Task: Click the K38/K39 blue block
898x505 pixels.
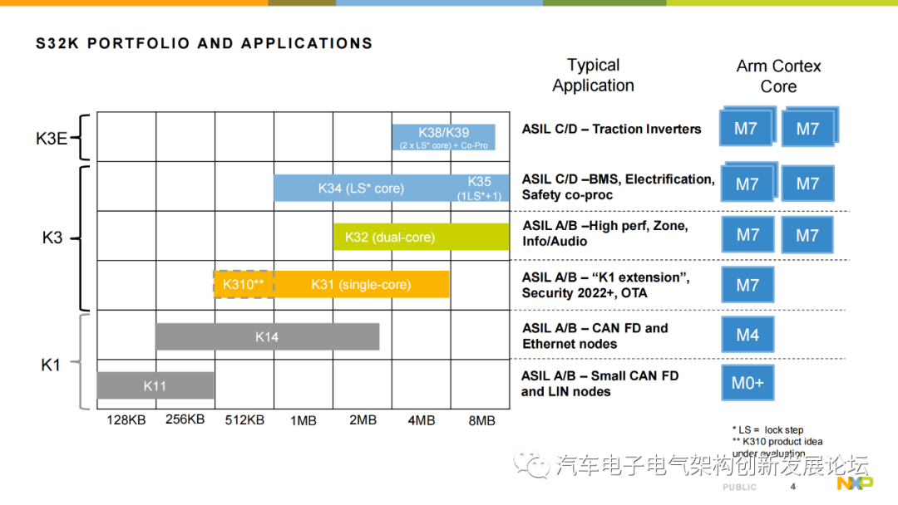Action: pyautogui.click(x=443, y=137)
